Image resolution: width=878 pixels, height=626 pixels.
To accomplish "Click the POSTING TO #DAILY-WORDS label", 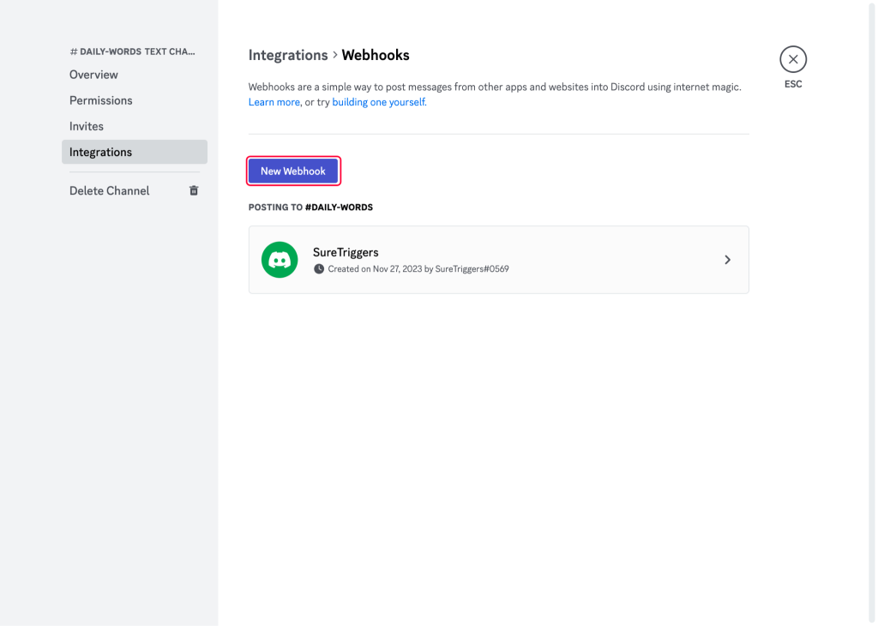I will point(310,207).
